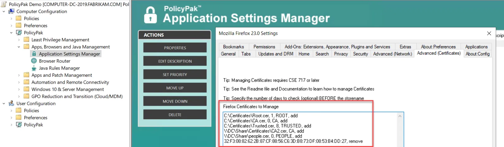Screen dimensions: 504x147
Task: Expand the Windows 10 & Server Management node
Action: tap(19, 89)
